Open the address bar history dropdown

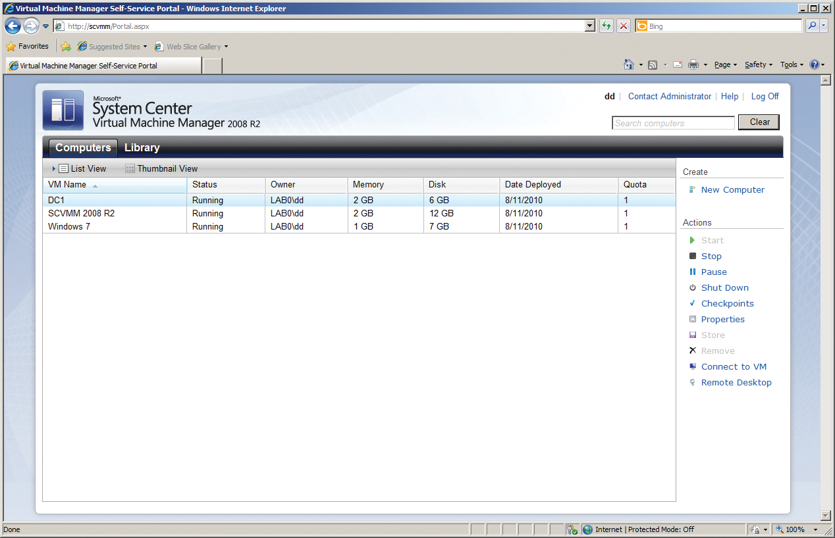[x=589, y=25]
